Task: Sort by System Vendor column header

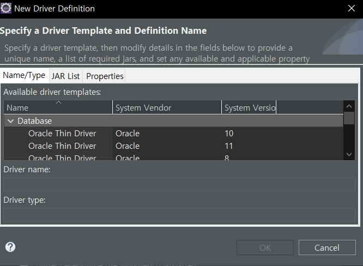Action: pyautogui.click(x=167, y=107)
